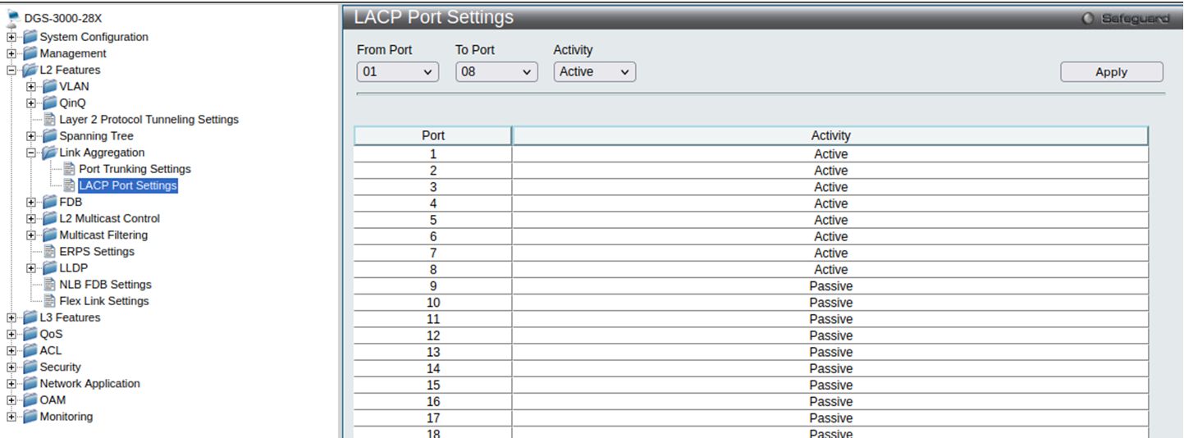Expand the Spanning Tree node
This screenshot has height=438, width=1184.
tap(31, 136)
